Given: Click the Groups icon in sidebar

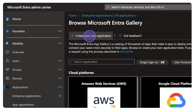Looking at the screenshot, I should click(7, 70).
